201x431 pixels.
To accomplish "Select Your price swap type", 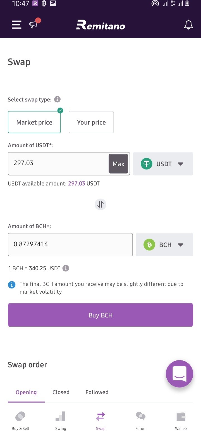I will (91, 122).
